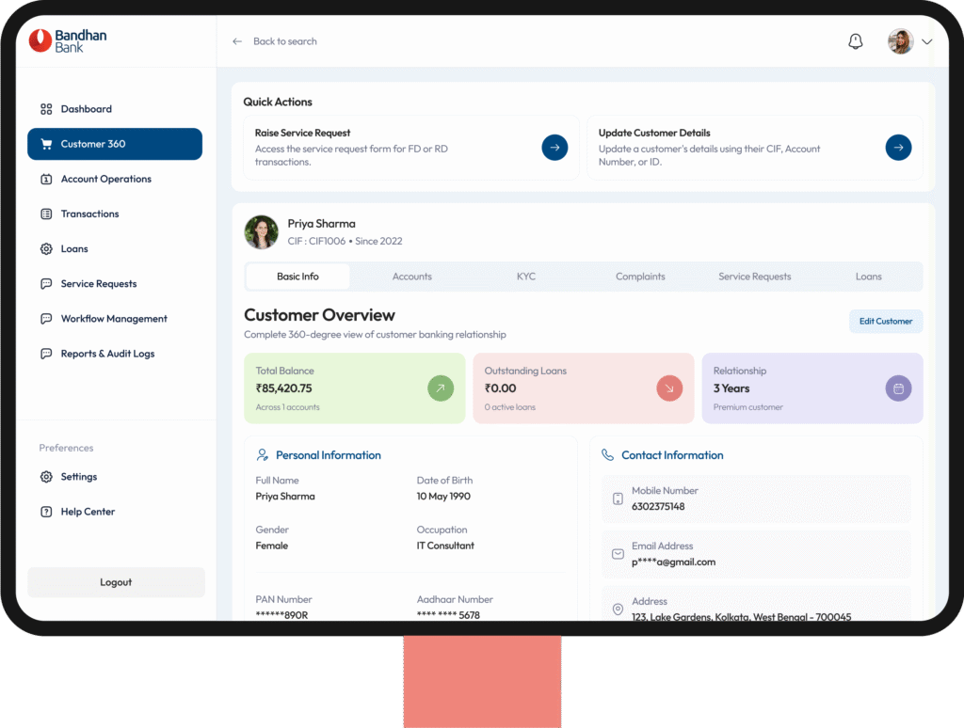Switch to the Accounts tab
The height and width of the screenshot is (728, 964).
411,277
